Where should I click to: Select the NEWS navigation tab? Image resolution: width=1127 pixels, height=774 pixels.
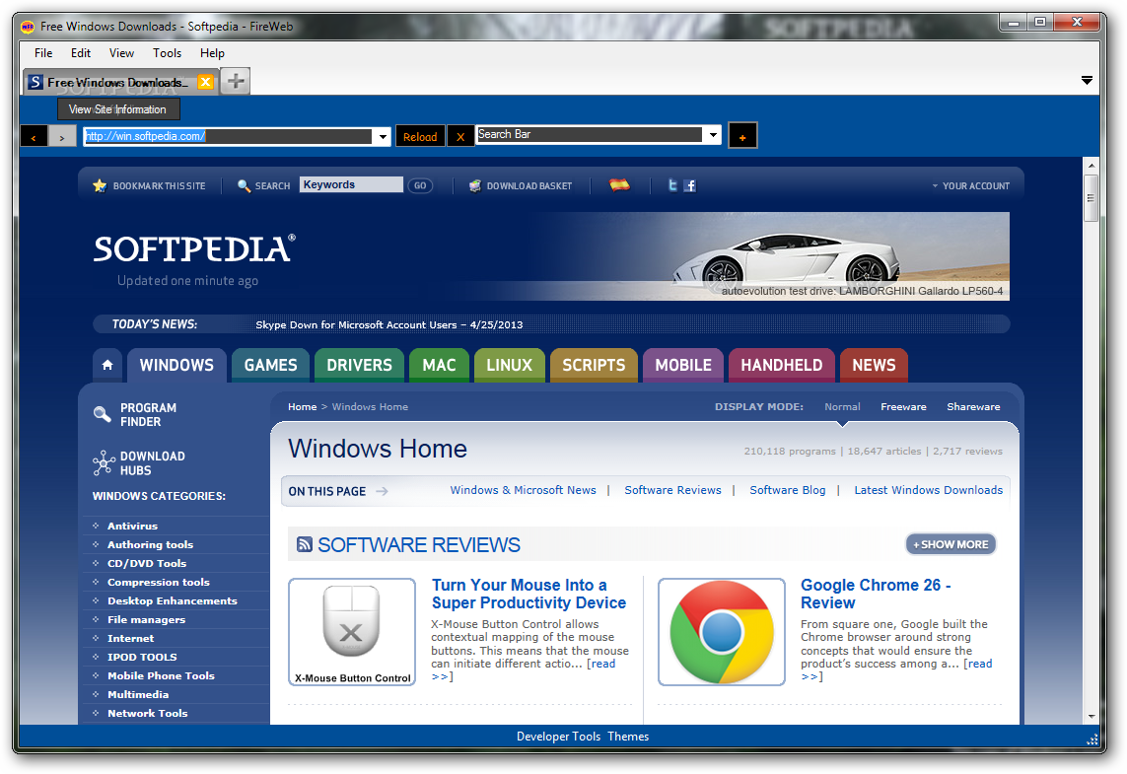874,365
